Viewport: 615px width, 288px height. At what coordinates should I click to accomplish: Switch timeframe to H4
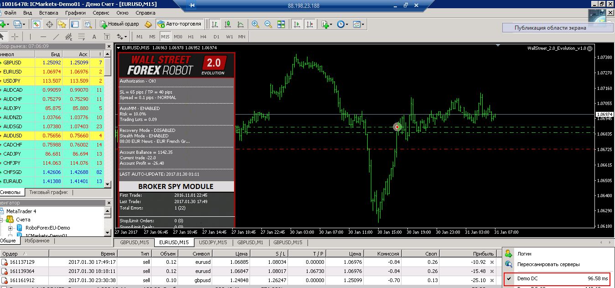click(203, 37)
